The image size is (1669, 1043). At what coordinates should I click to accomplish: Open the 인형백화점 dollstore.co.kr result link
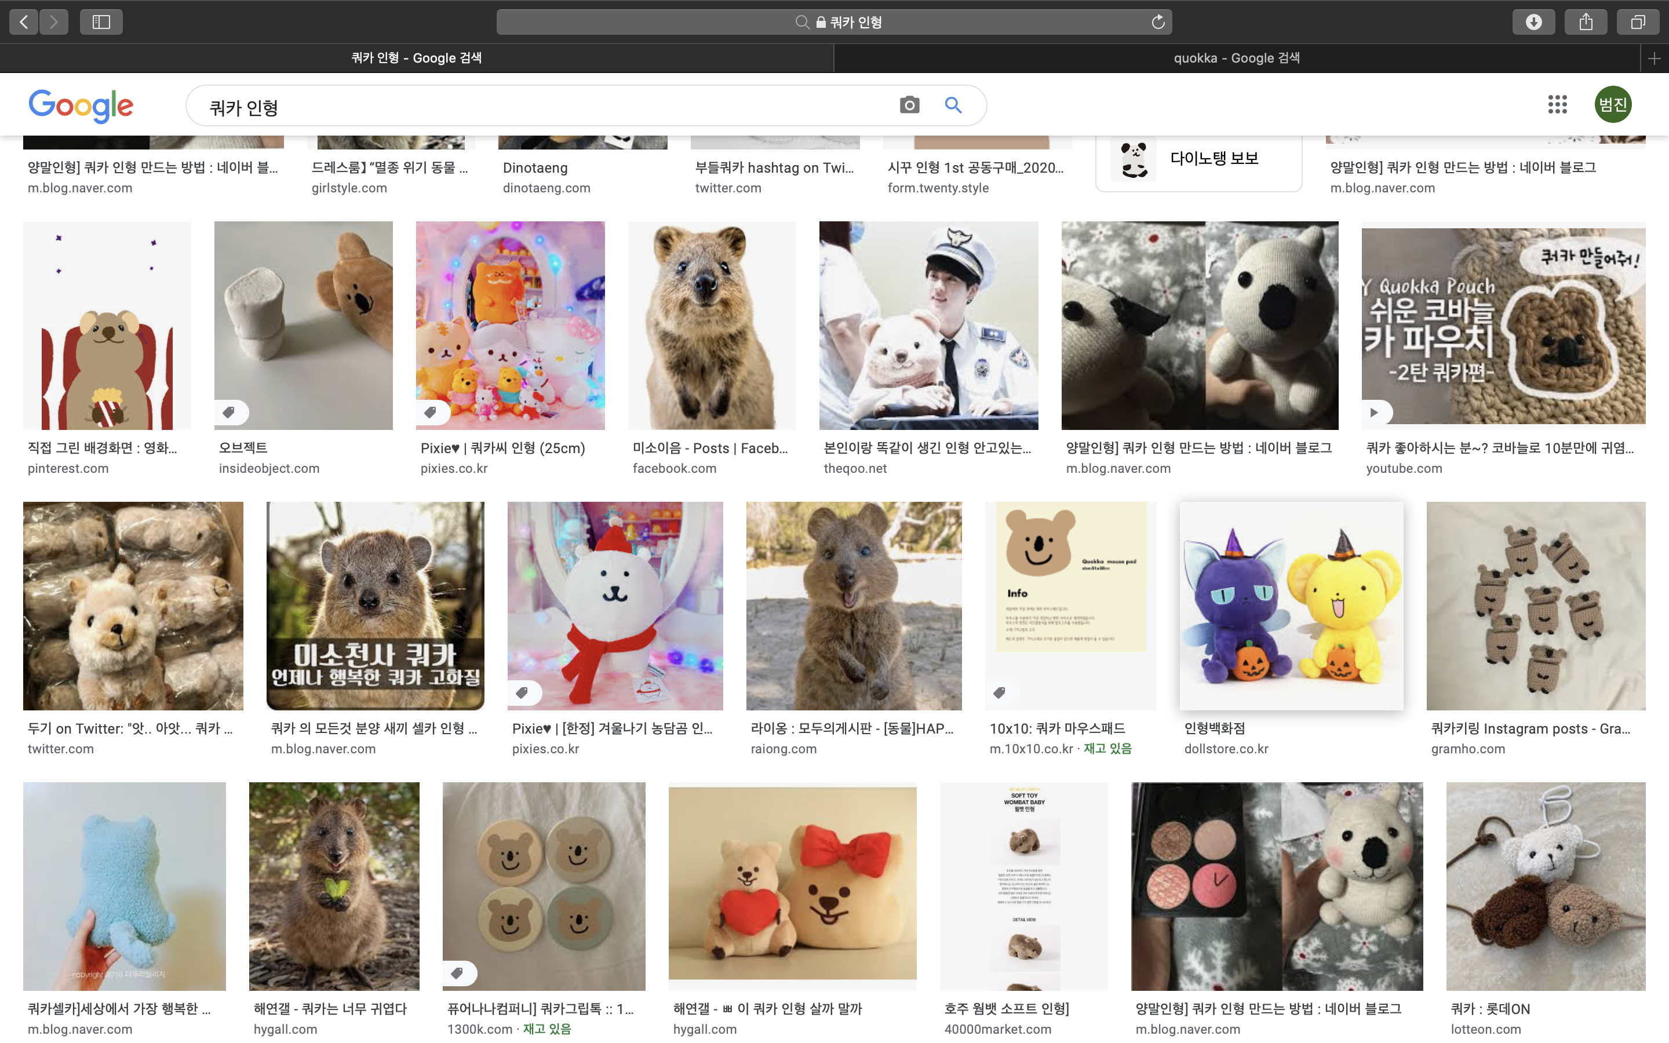1214,728
